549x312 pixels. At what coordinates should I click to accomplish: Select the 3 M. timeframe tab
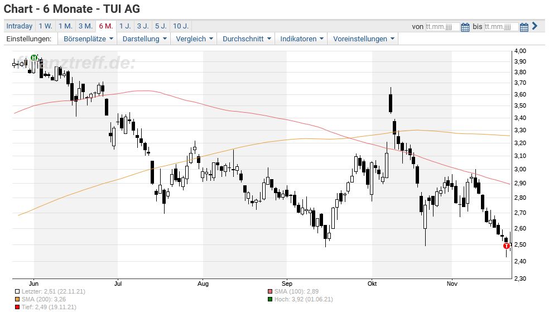coord(85,26)
